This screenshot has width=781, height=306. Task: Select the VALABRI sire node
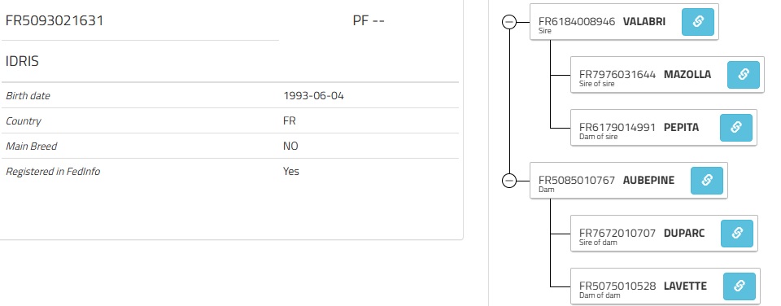pyautogui.click(x=624, y=22)
